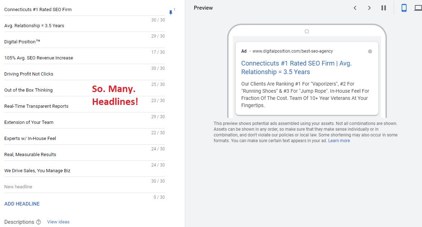This screenshot has width=422, height=227.
Task: Edit 'We Drive Sales, You Manage Biz' headline
Action: 85,171
